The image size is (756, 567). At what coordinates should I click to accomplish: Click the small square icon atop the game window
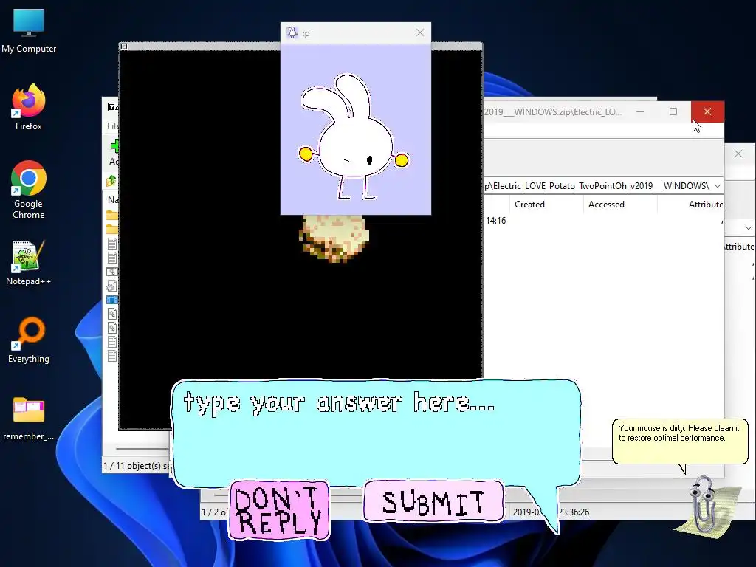click(x=124, y=47)
